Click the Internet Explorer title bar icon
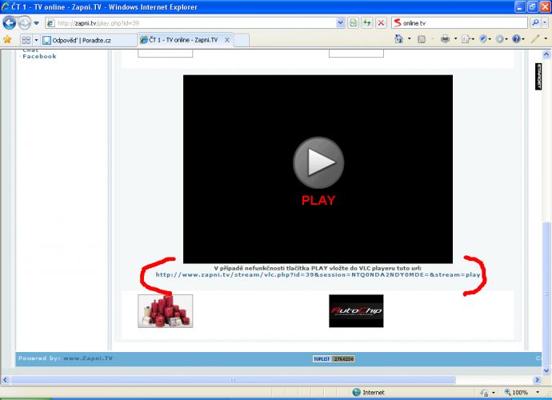This screenshot has width=552, height=400. click(x=6, y=6)
